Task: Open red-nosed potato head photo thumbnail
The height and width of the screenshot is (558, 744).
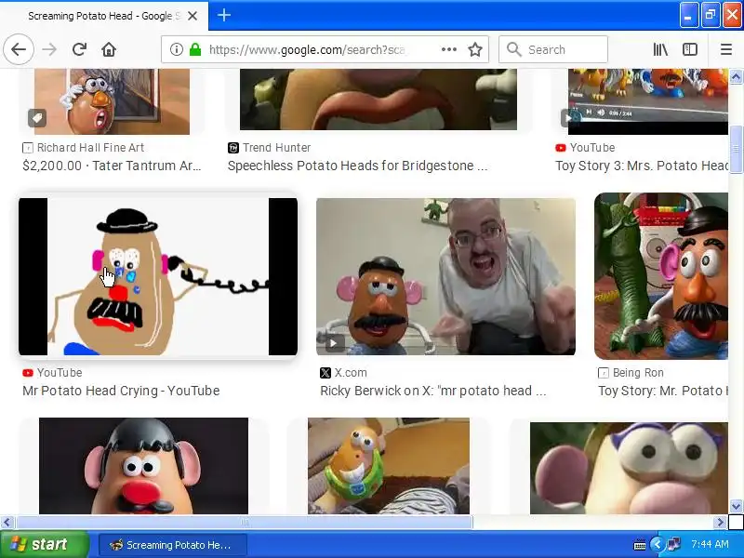Action: click(x=143, y=466)
